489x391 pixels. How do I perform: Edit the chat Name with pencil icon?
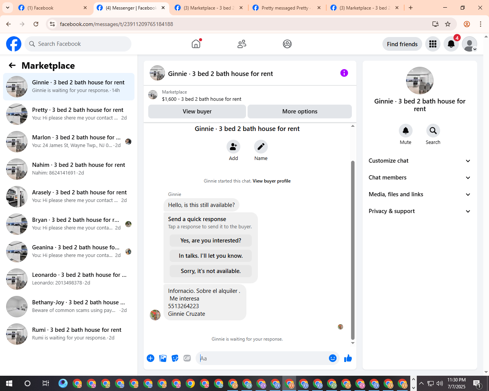[x=261, y=147]
